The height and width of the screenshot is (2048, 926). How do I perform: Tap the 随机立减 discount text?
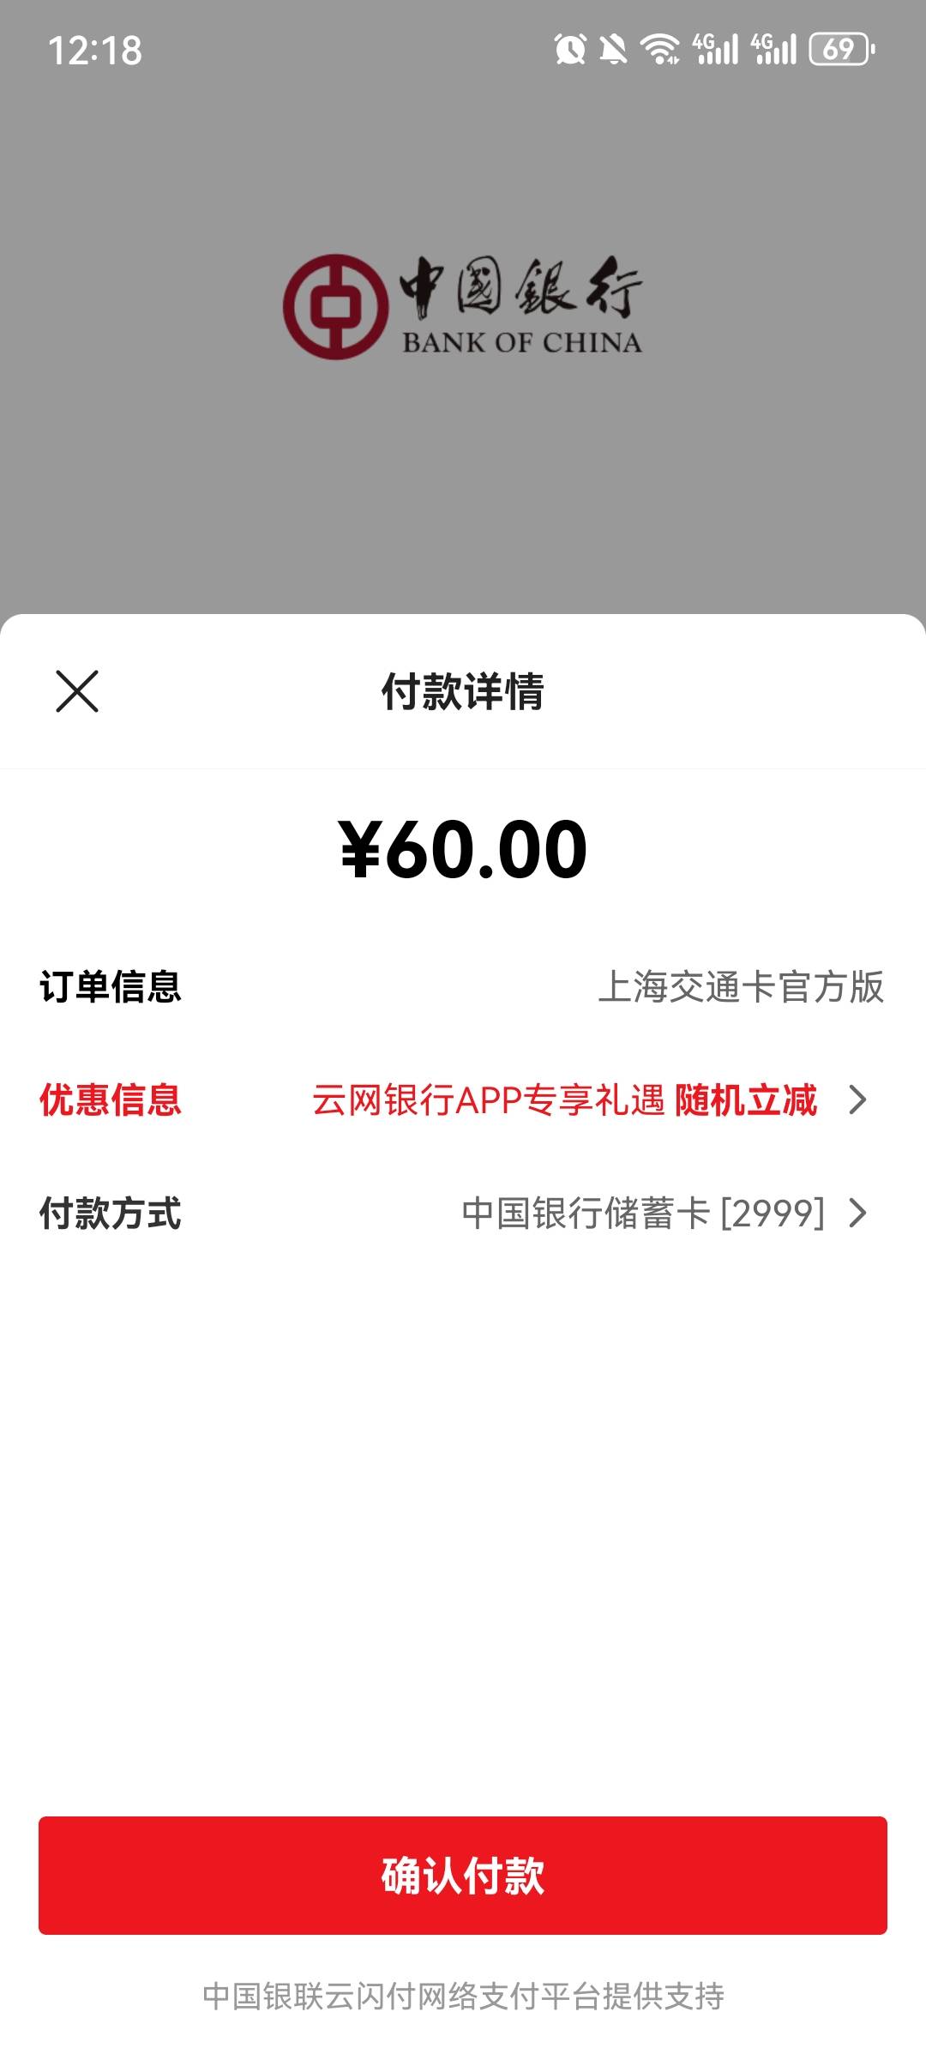(x=746, y=1099)
